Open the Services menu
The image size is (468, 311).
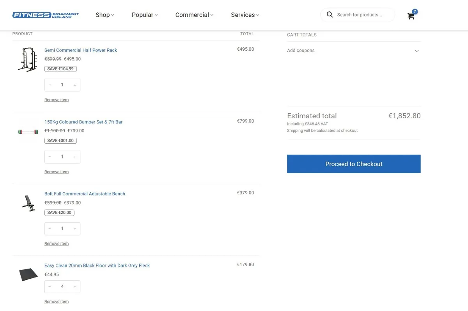coord(245,15)
